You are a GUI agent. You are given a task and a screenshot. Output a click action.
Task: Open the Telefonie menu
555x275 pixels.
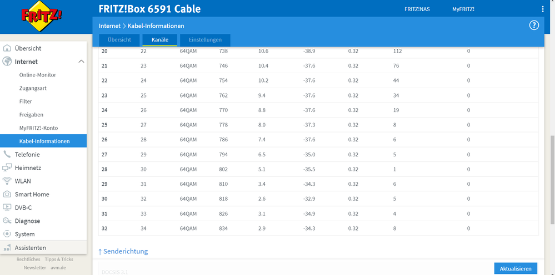(27, 154)
